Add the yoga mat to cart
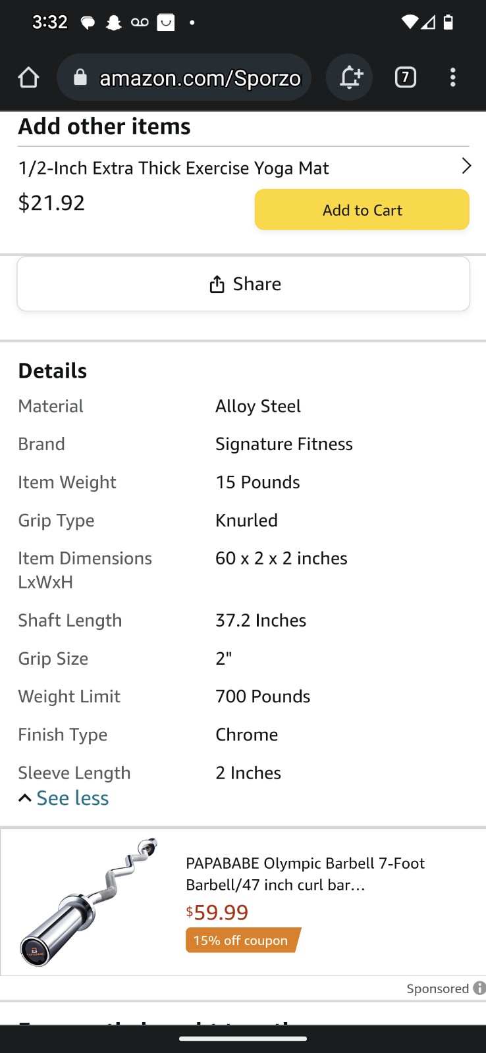The width and height of the screenshot is (486, 1053). [x=362, y=210]
